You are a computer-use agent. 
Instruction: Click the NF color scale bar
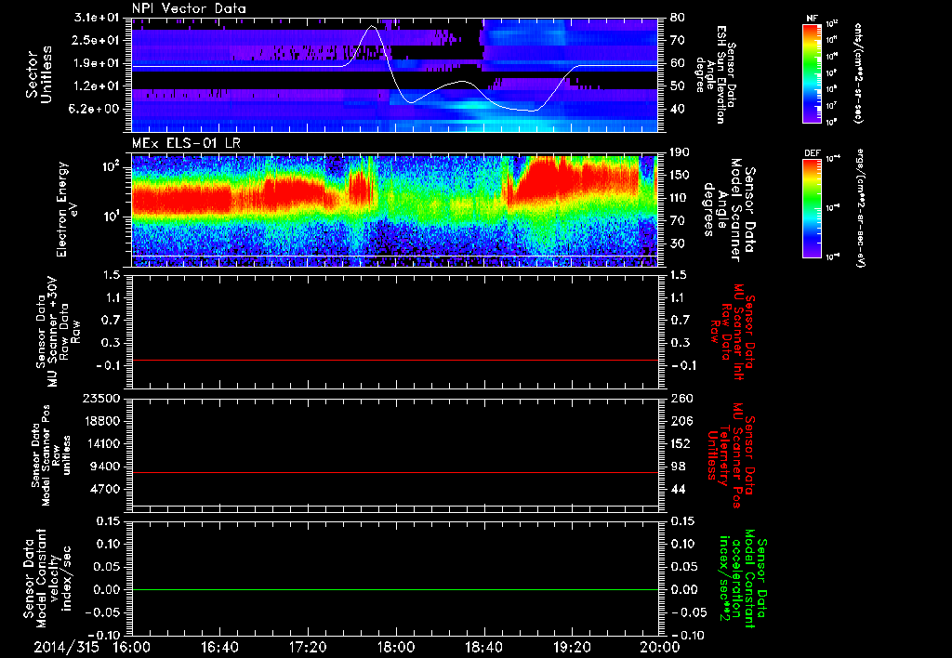tap(813, 72)
